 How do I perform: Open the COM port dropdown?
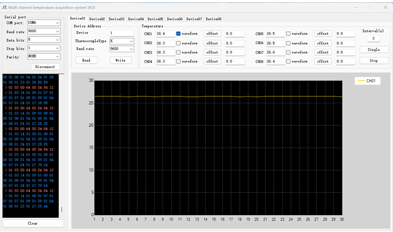click(44, 23)
